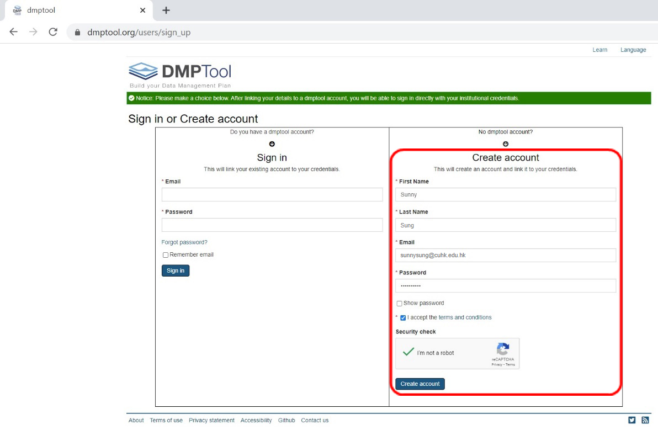Uncheck the accept terms and conditions checkbox
Viewport: 658px width, 430px height.
(x=403, y=317)
